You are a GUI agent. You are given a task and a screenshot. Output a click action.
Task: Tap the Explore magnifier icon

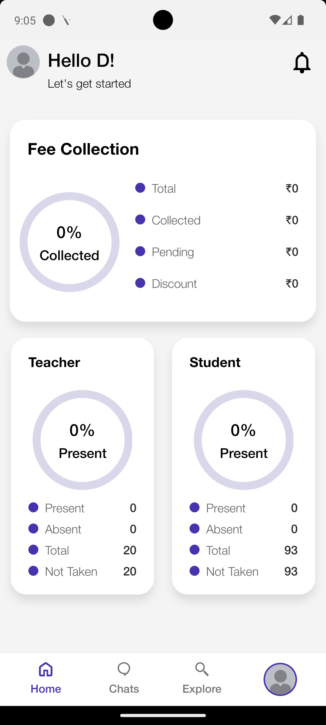coord(202,669)
